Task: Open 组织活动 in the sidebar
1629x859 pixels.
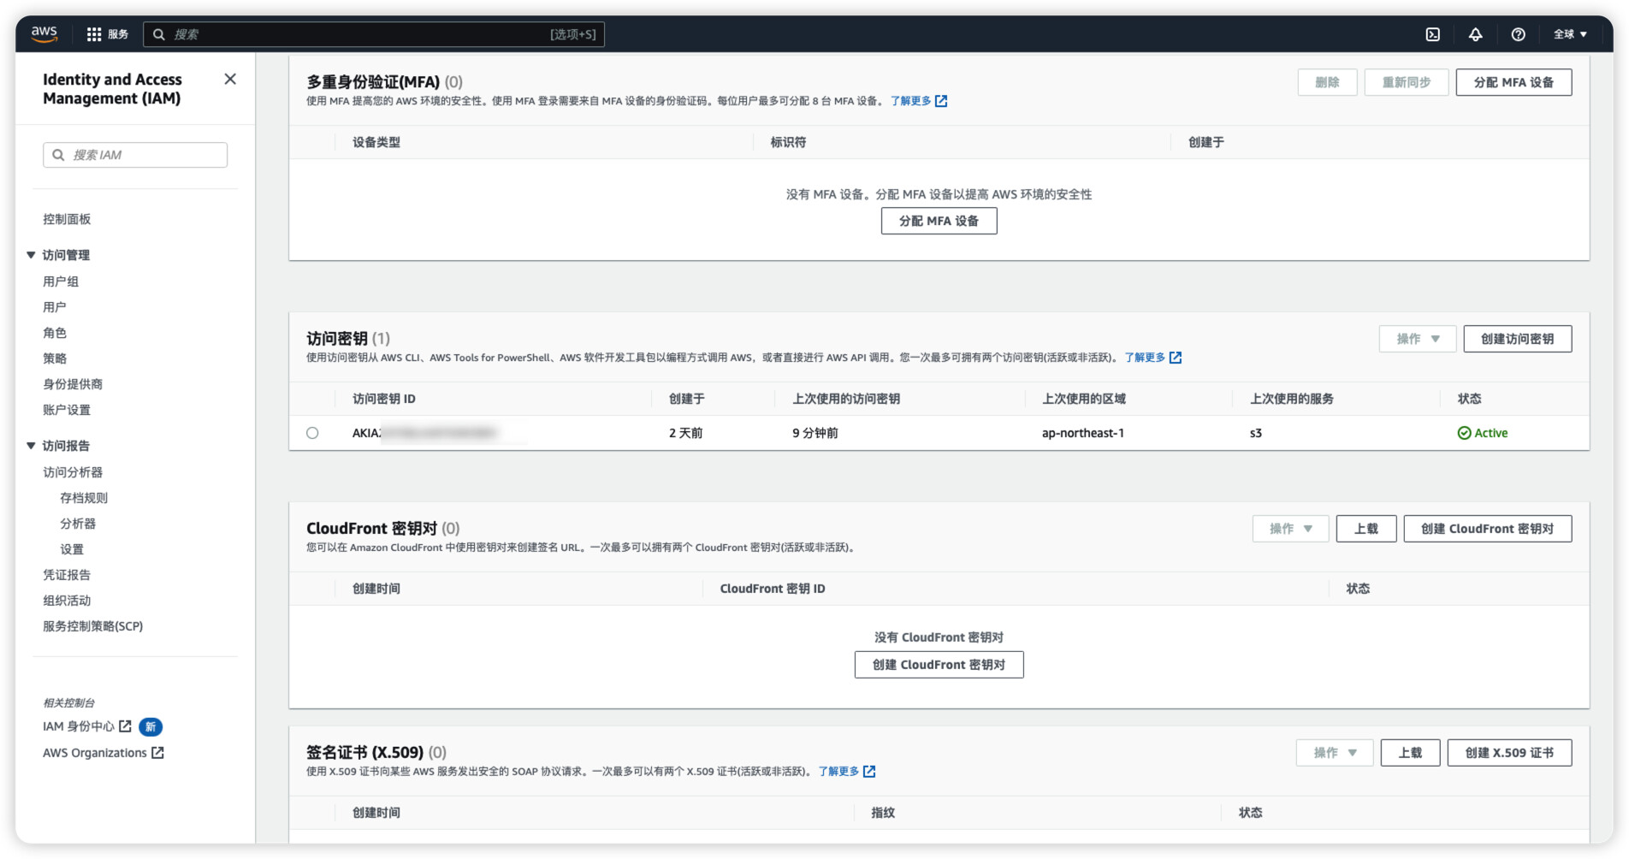Action: (67, 601)
